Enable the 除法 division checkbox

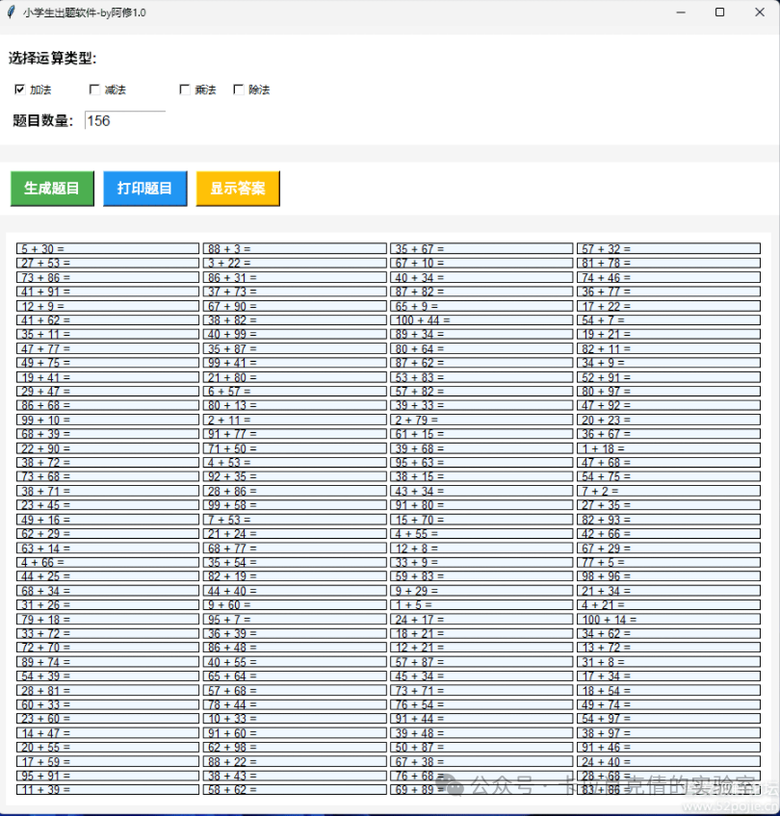coord(241,89)
